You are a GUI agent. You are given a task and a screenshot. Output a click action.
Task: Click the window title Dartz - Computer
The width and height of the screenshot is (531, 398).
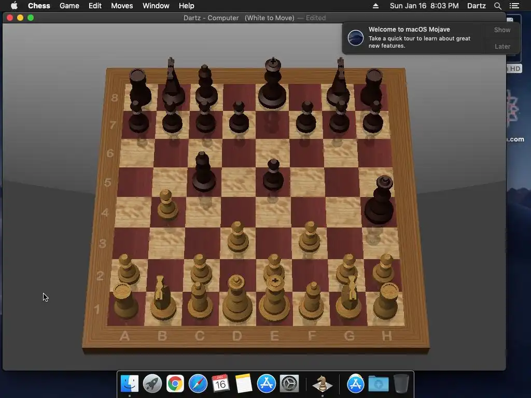click(211, 18)
